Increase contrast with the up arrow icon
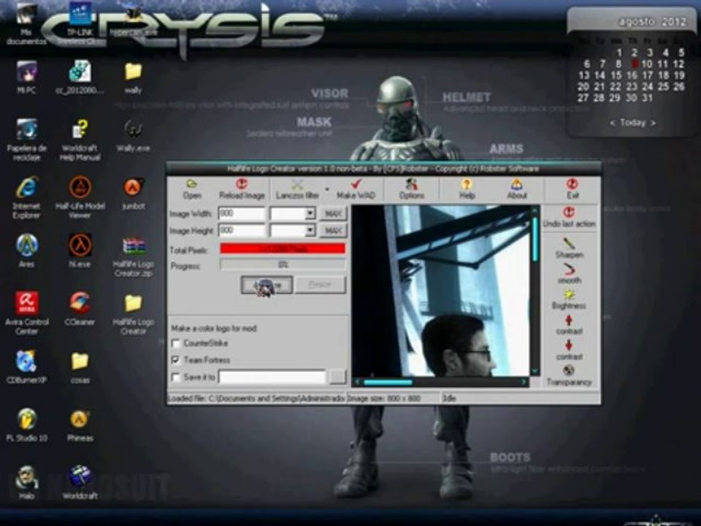The height and width of the screenshot is (526, 701). click(569, 320)
